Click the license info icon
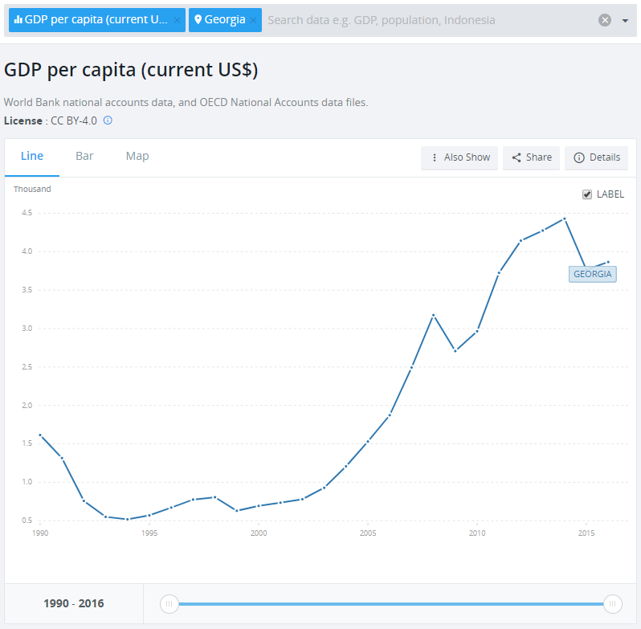 coord(108,120)
